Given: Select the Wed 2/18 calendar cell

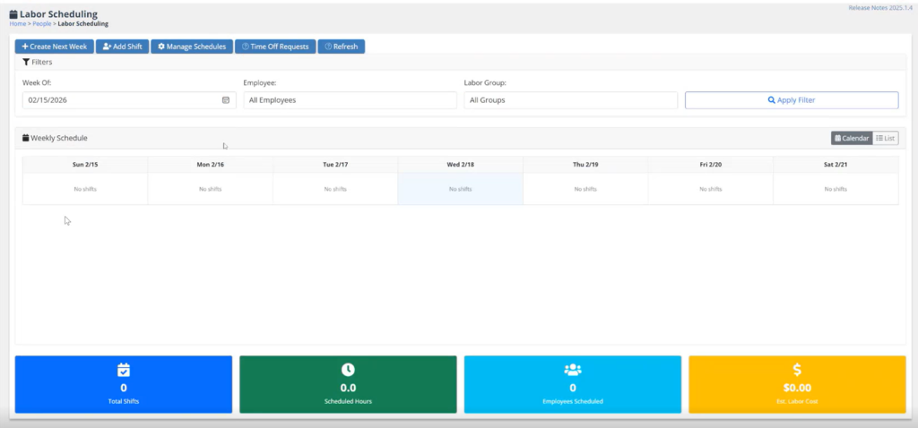Looking at the screenshot, I should click(x=459, y=189).
